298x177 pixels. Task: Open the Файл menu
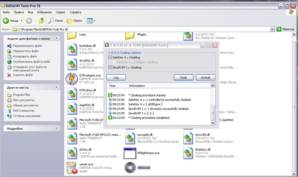(x=6, y=12)
